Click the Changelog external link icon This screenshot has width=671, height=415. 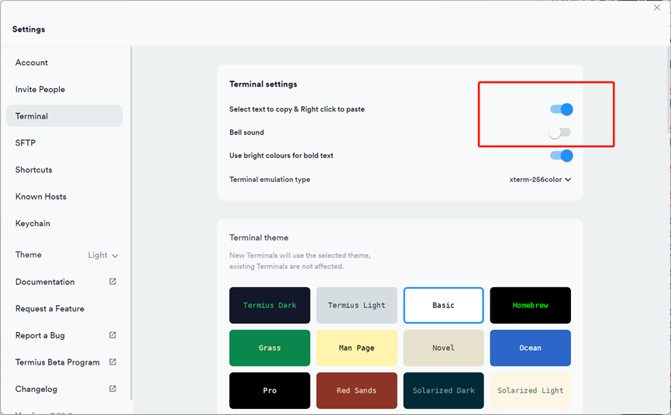[112, 389]
